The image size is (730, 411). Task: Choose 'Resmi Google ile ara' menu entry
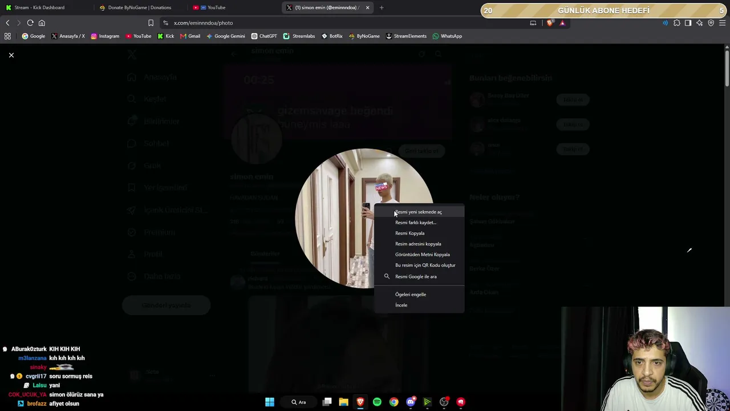click(x=419, y=276)
